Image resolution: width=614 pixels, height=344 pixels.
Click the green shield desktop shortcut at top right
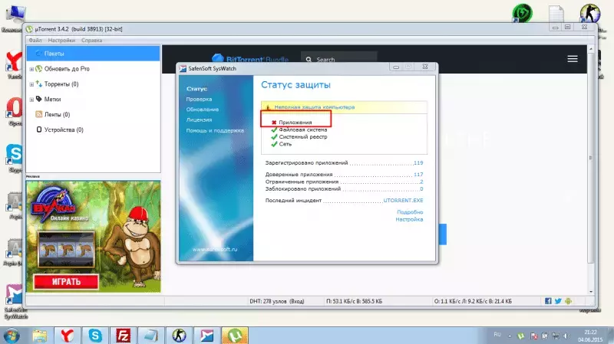tap(523, 13)
